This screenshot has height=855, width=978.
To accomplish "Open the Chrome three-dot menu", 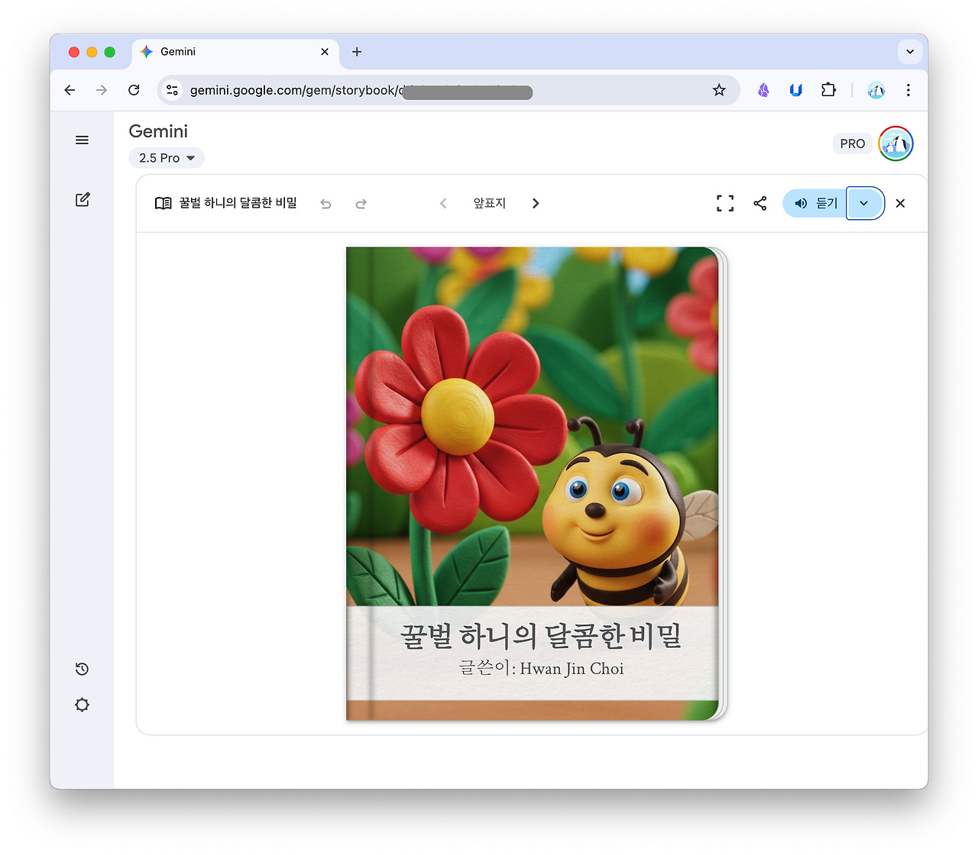I will pyautogui.click(x=908, y=90).
